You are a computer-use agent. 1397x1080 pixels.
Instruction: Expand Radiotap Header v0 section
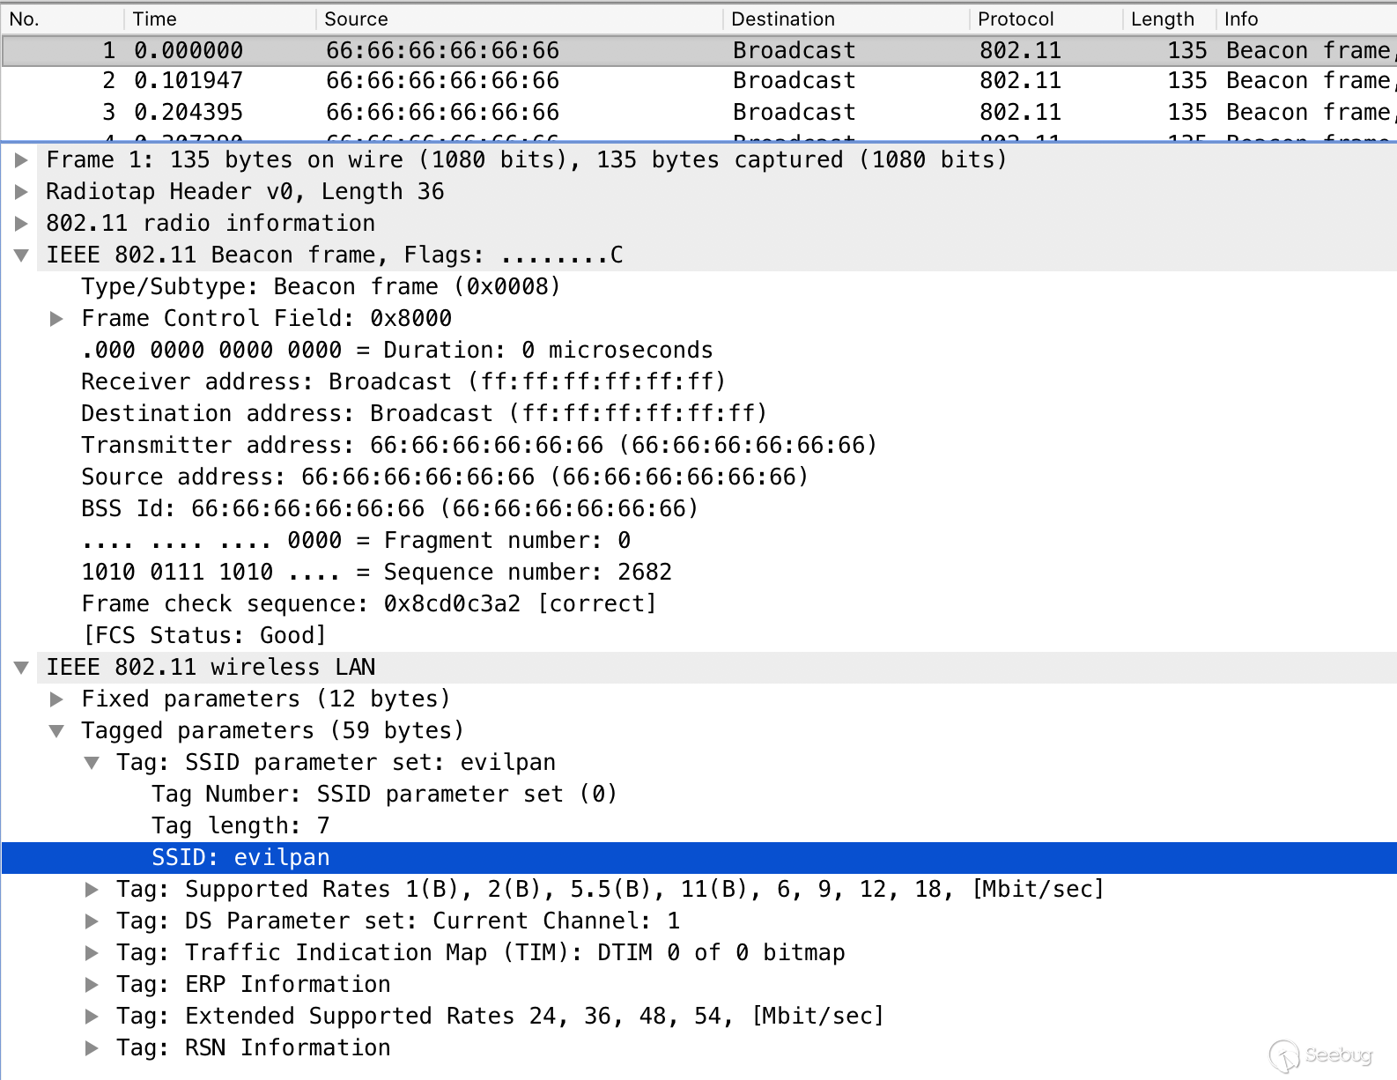click(x=22, y=192)
